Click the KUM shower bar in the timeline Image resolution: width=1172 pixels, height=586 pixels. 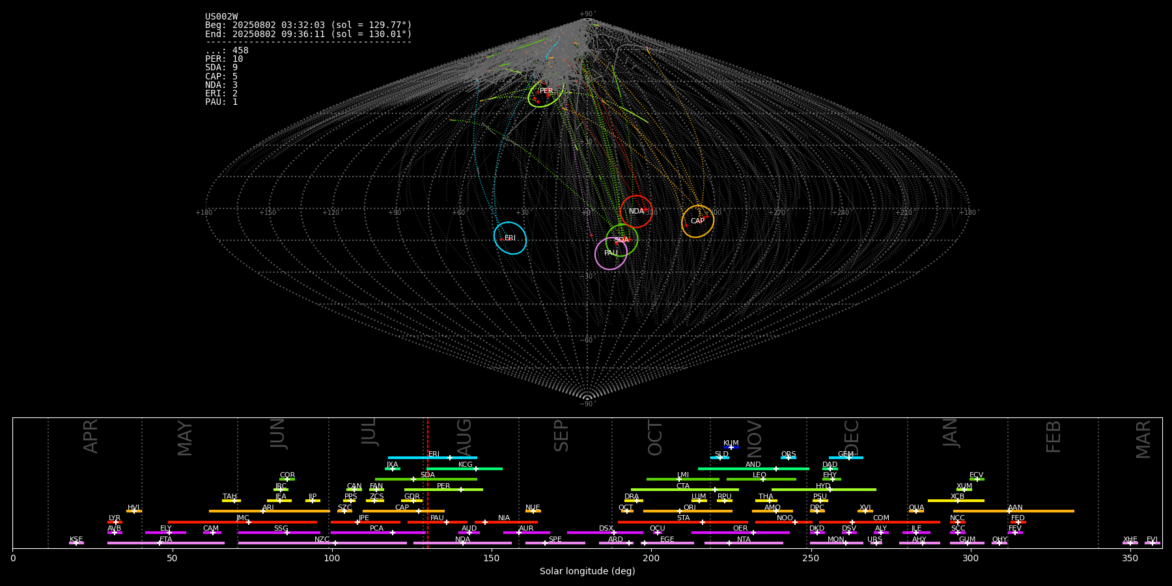click(x=731, y=447)
